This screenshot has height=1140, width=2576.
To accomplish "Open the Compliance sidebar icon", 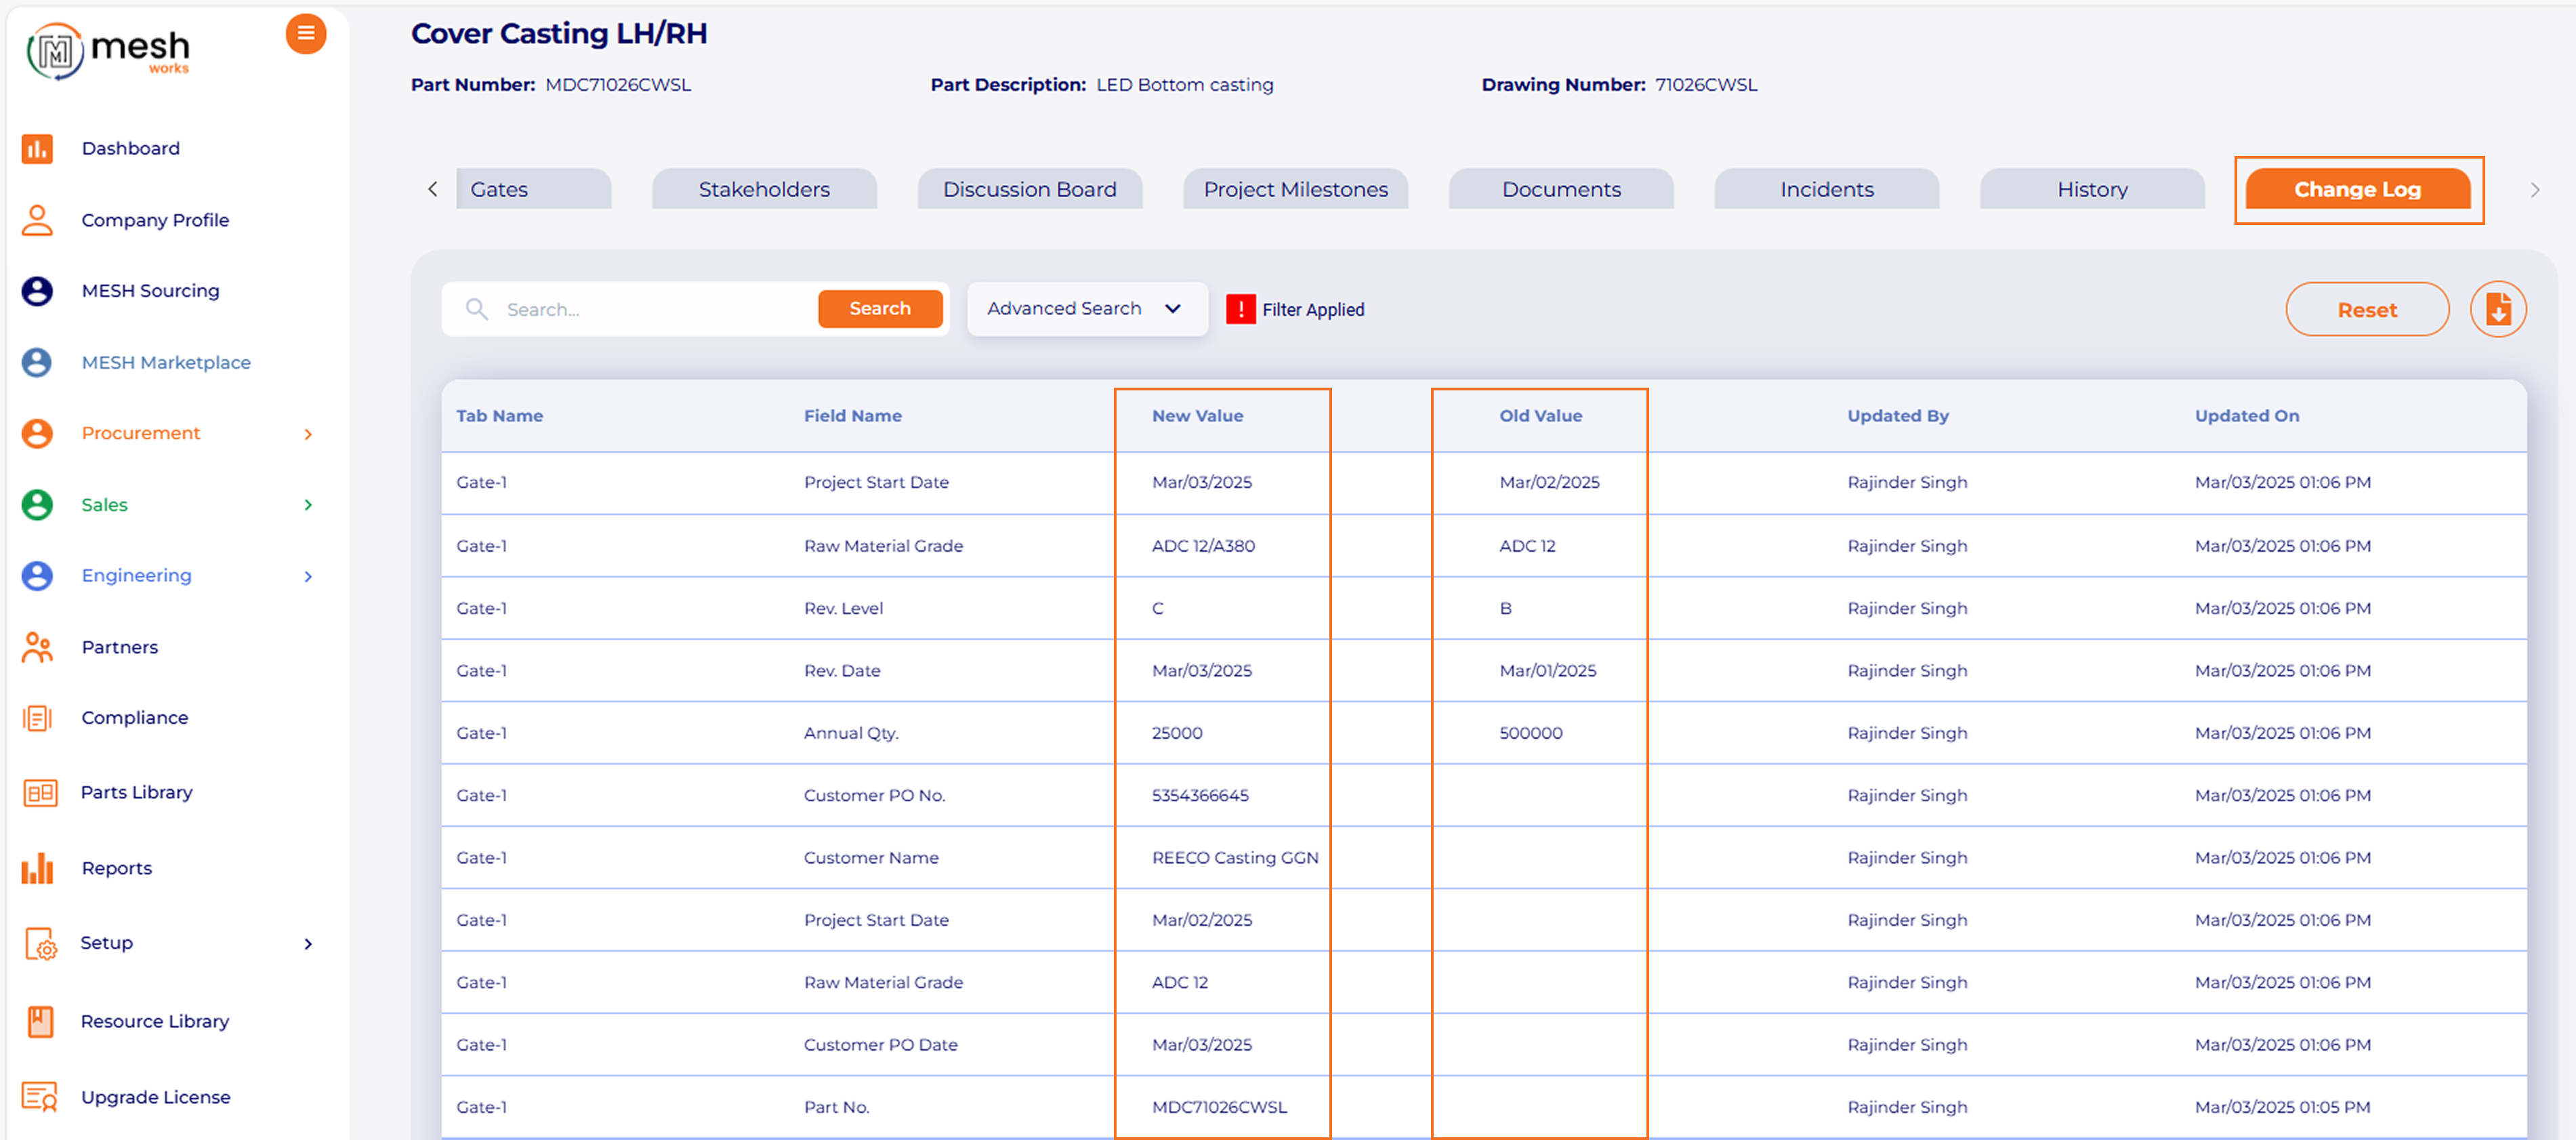I will pyautogui.click(x=38, y=718).
